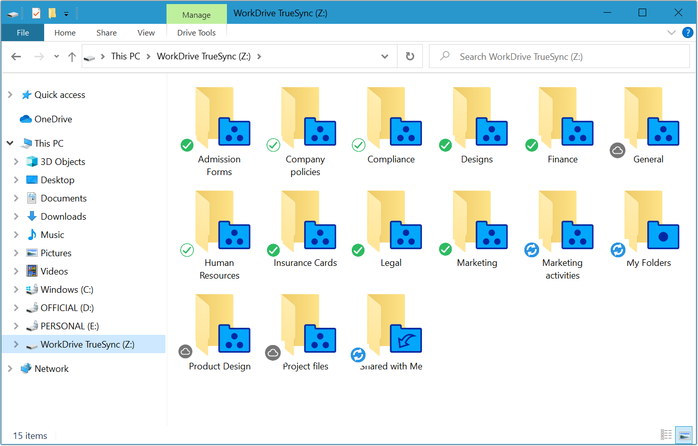Click This PC in the address breadcrumb
This screenshot has width=698, height=446.
click(x=125, y=56)
